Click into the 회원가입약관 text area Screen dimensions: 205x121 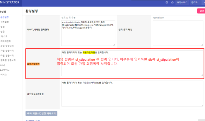click(132, 63)
